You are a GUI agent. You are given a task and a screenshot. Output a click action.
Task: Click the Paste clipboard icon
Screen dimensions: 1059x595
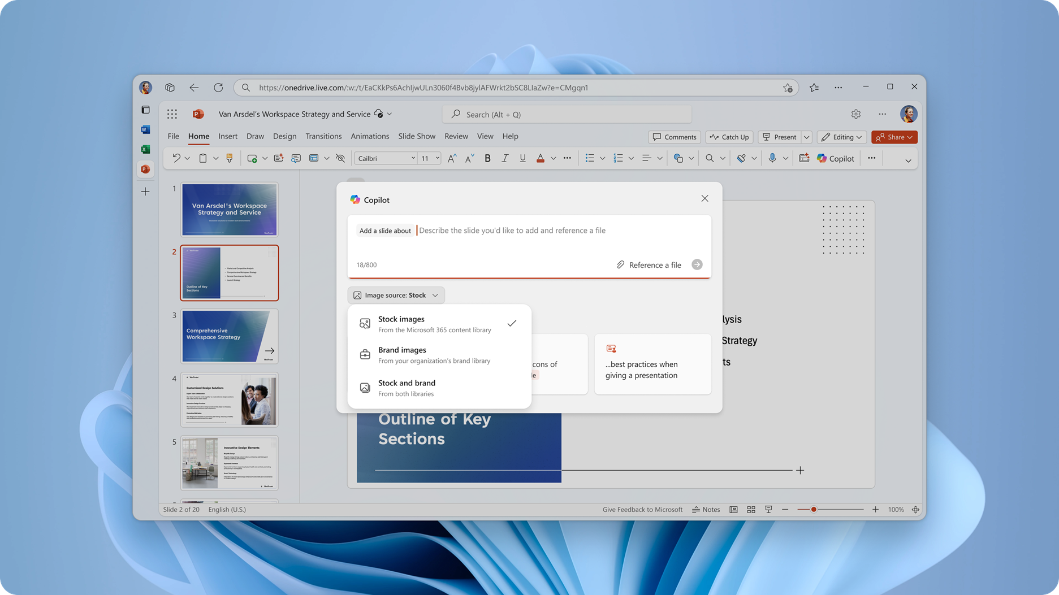click(x=203, y=159)
